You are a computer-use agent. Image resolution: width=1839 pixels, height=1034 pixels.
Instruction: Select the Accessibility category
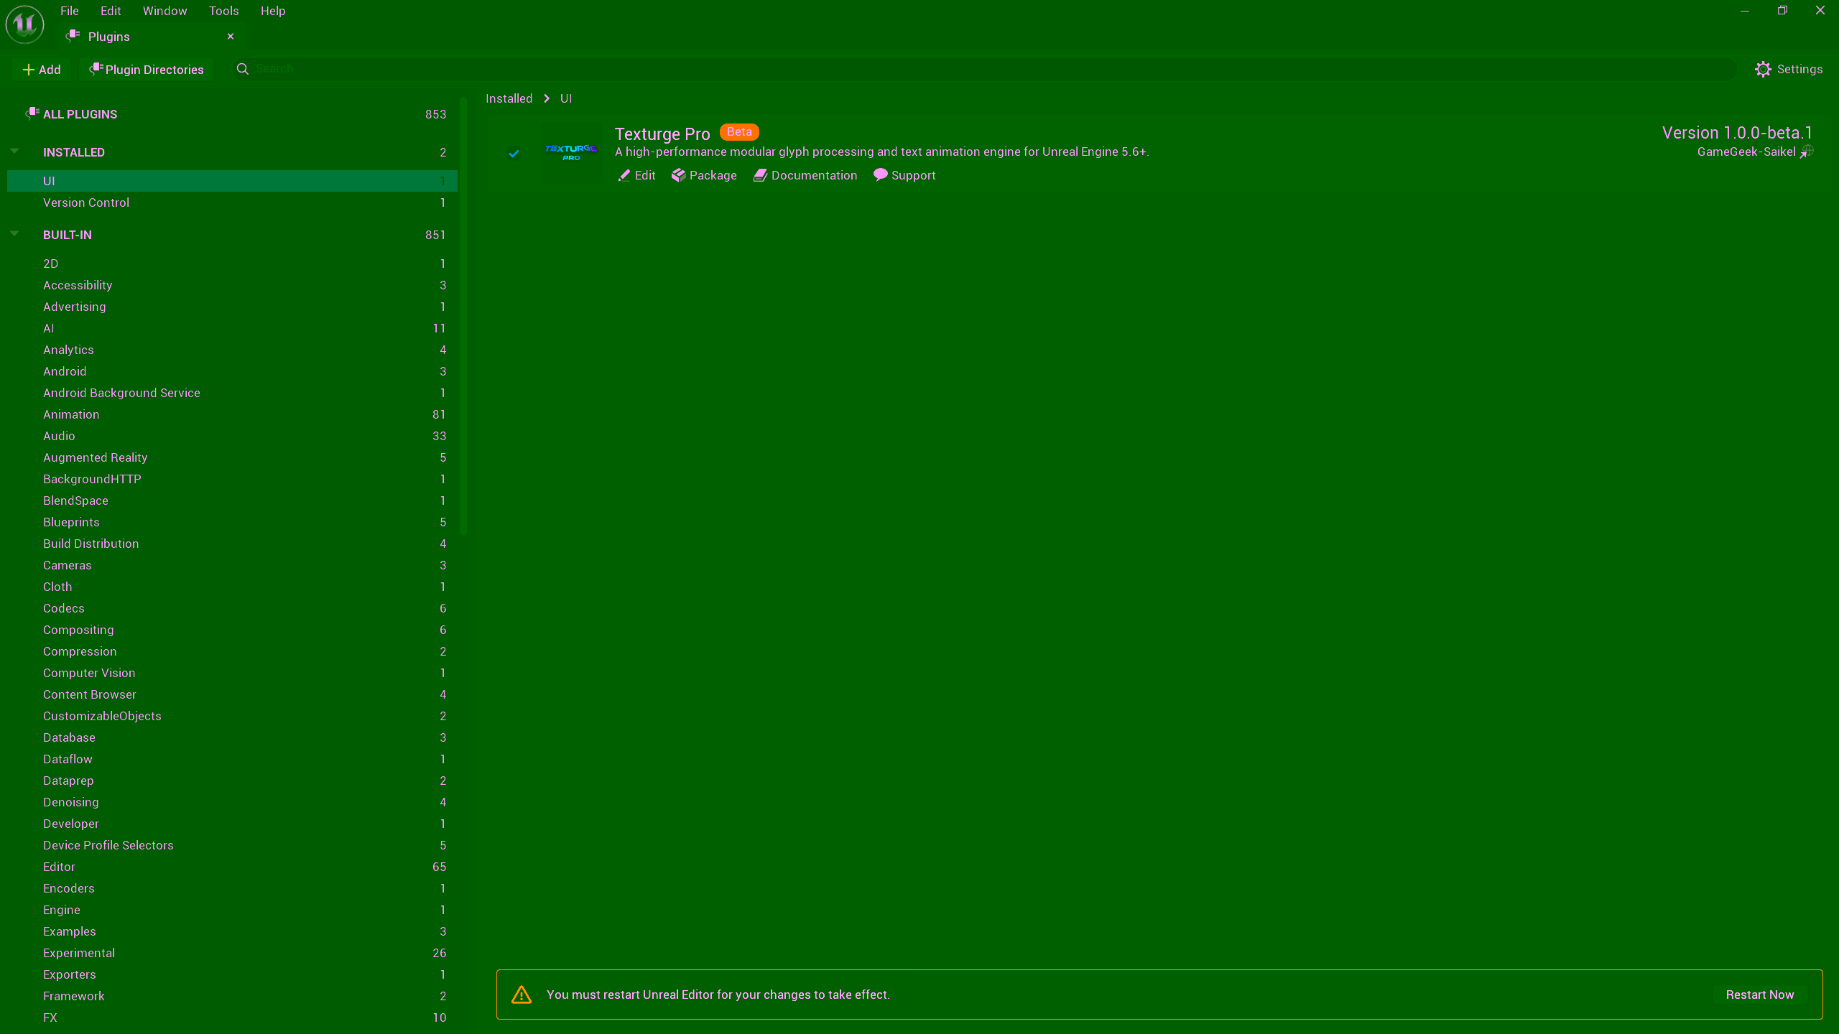[232, 285]
